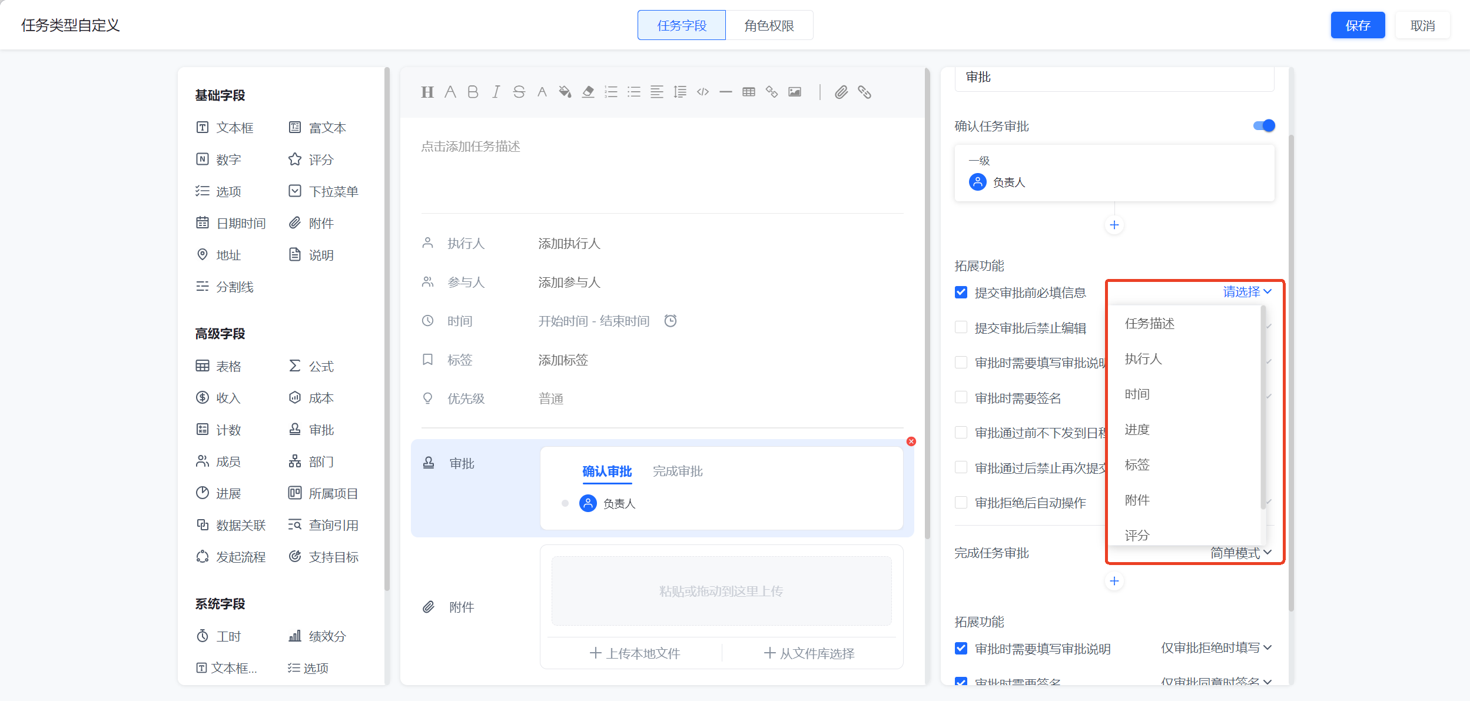1470x701 pixels.
Task: Click the 审批 field name input
Action: (1114, 78)
